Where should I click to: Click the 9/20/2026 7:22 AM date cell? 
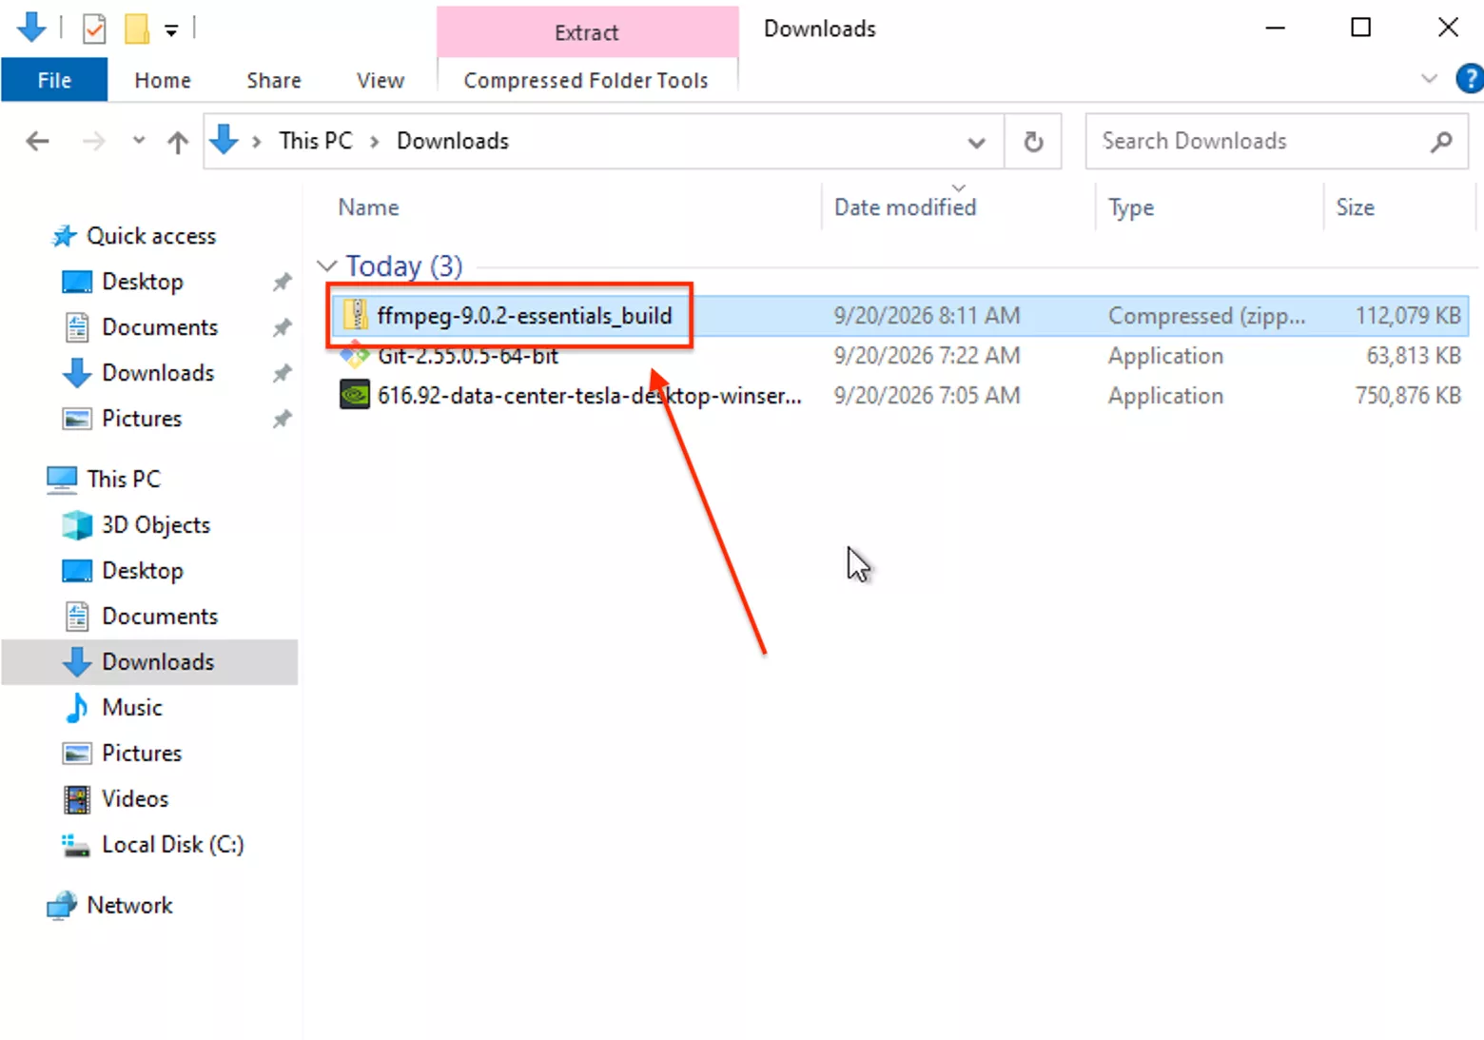(927, 356)
